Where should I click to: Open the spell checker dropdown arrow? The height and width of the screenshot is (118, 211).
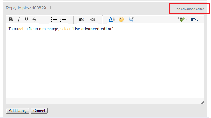click(x=187, y=19)
